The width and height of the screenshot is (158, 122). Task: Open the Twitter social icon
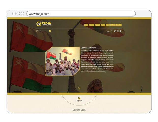[x=115, y=31]
